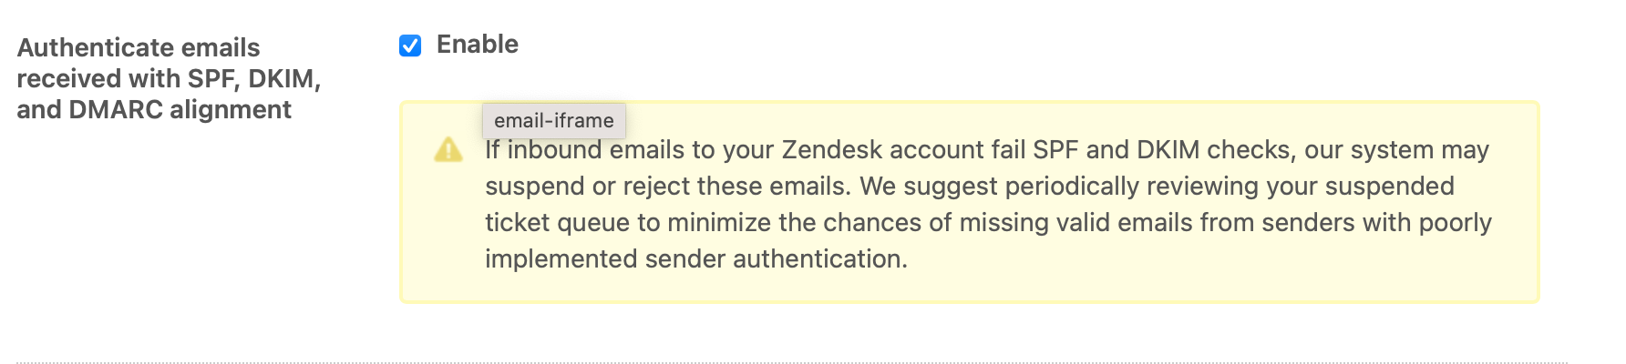Click the yellow warning triangle icon
The image size is (1626, 364).
pyautogui.click(x=448, y=149)
